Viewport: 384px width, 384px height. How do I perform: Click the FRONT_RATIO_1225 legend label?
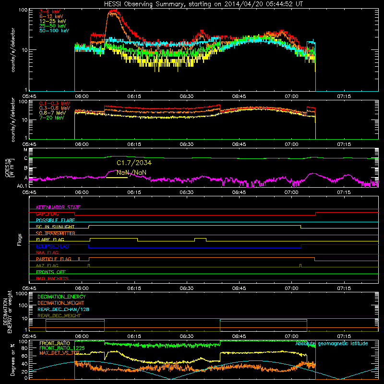(x=62, y=348)
